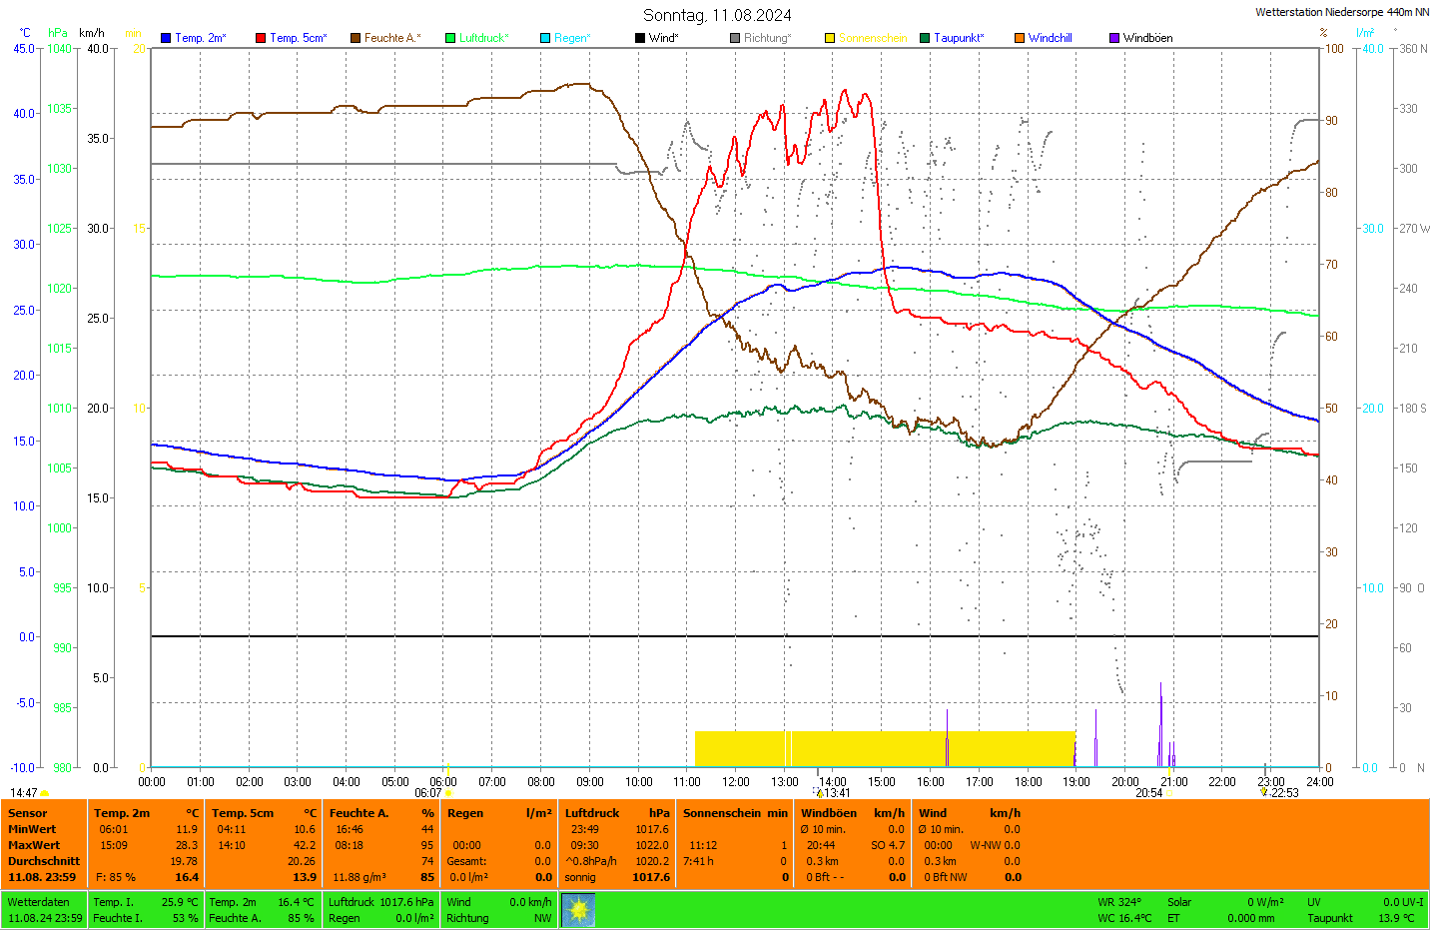Click the green Luftdruck legend square
The width and height of the screenshot is (1430, 930).
pyautogui.click(x=450, y=38)
